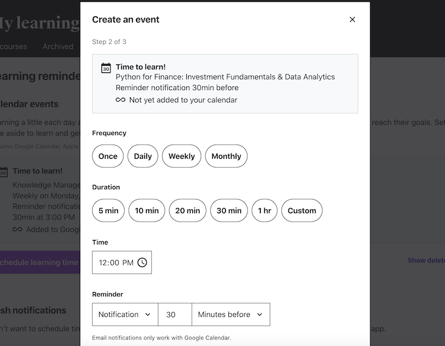Click the clock icon in Time field
The image size is (445, 346).
tap(142, 262)
